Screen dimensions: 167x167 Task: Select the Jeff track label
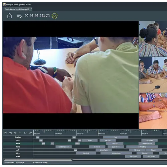(18, 150)
